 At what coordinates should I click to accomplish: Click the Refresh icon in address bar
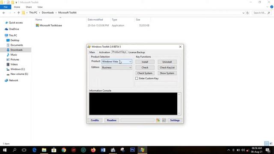pyautogui.click(x=247, y=13)
